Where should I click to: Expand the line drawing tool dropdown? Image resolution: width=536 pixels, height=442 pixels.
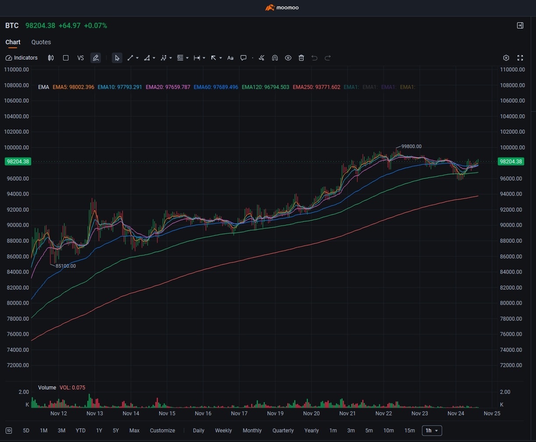click(x=137, y=58)
